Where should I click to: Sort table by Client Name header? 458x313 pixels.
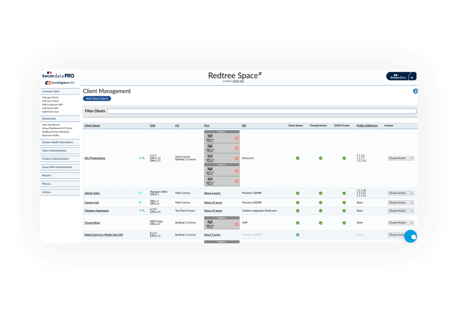[x=92, y=126]
